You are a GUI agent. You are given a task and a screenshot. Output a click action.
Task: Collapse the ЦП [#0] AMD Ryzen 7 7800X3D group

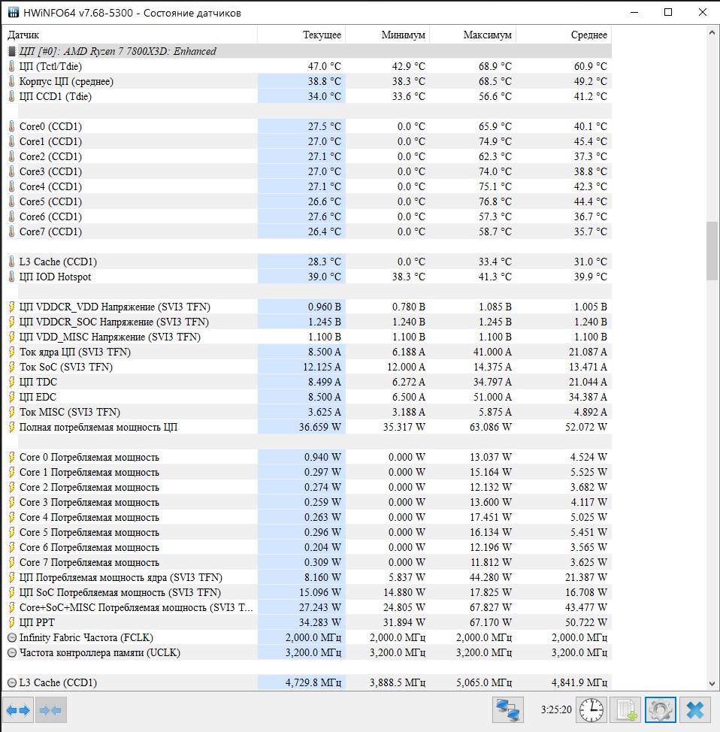(309, 51)
